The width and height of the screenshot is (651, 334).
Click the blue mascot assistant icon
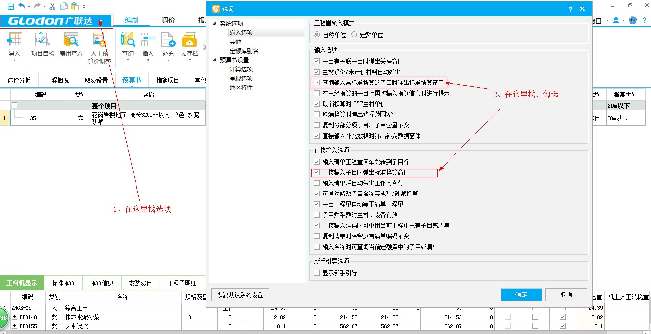tap(633, 21)
